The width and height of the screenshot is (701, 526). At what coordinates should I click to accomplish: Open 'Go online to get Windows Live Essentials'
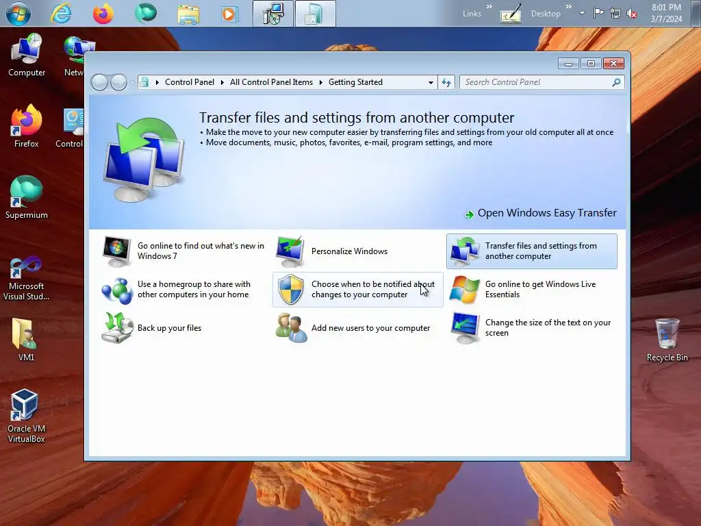click(x=541, y=290)
